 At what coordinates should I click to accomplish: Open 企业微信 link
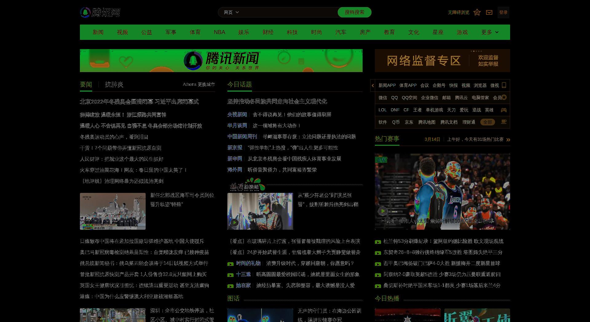[430, 98]
